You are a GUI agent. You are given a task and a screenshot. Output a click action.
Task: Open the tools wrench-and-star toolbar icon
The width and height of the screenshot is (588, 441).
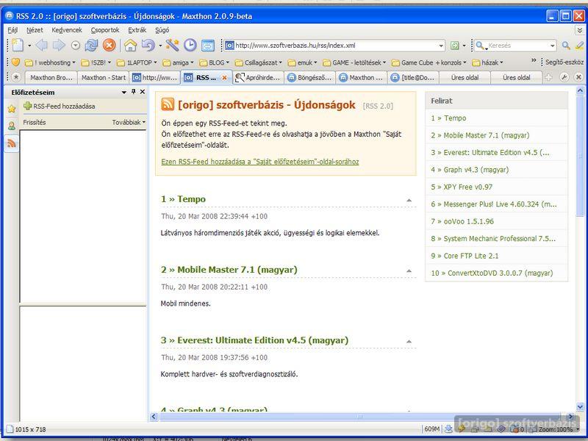[172, 46]
